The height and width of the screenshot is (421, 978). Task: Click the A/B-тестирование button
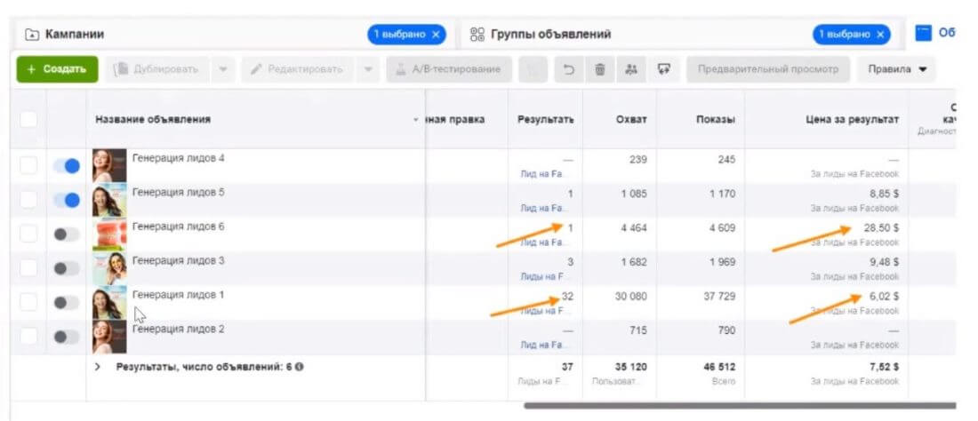(449, 69)
